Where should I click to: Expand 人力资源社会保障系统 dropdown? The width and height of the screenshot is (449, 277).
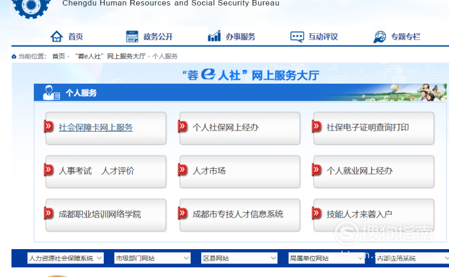(x=66, y=258)
